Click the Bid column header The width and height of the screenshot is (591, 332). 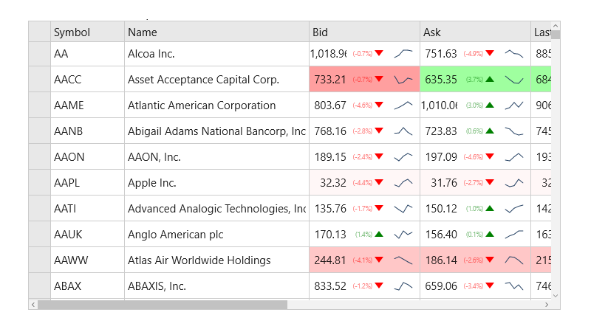click(364, 32)
